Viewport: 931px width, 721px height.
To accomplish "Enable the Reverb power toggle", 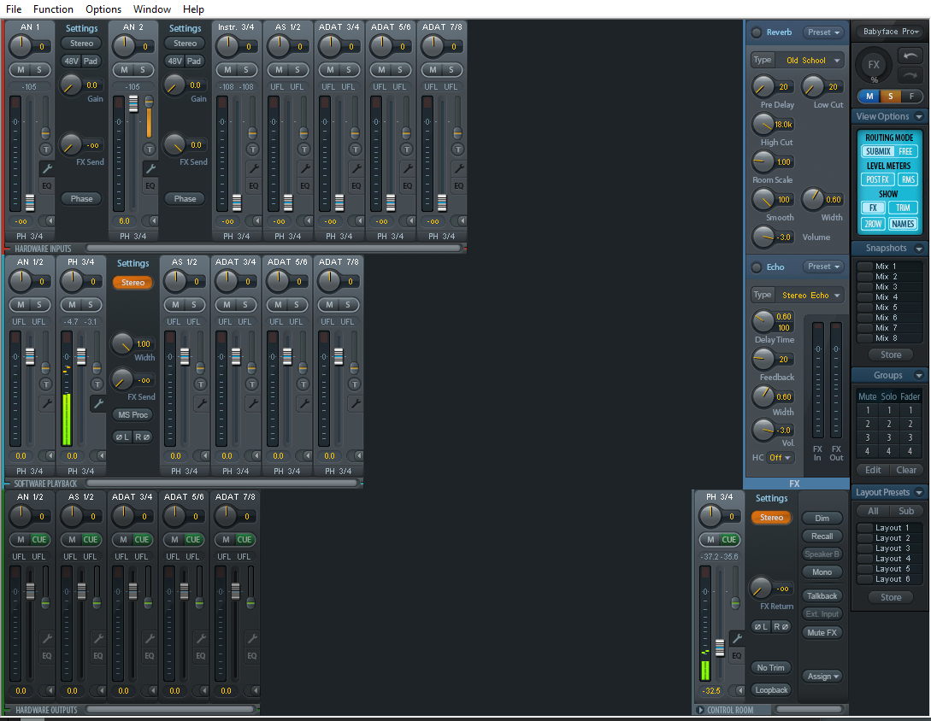I will coord(757,32).
